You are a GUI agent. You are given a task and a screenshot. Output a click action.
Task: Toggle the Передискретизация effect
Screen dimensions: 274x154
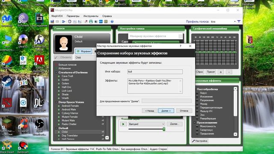pyautogui.click(x=197, y=107)
